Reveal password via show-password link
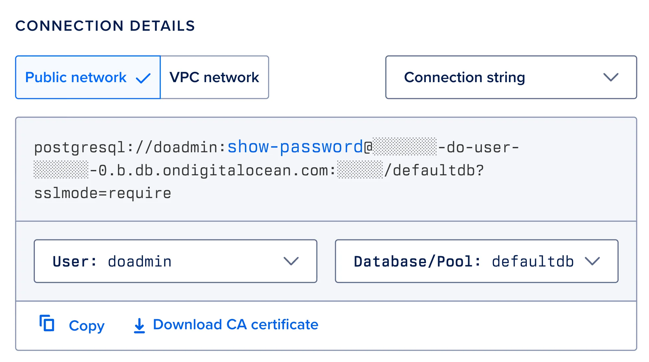Viewport: 649px width, 362px height. [295, 147]
